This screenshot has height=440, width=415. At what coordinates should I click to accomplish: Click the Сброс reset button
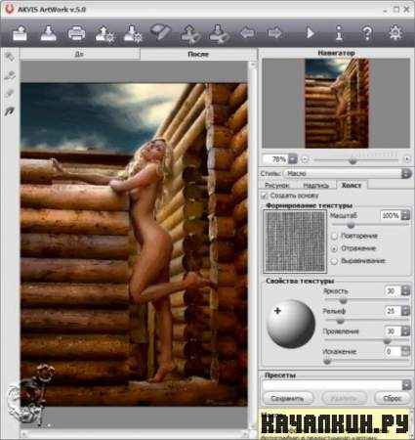point(392,398)
